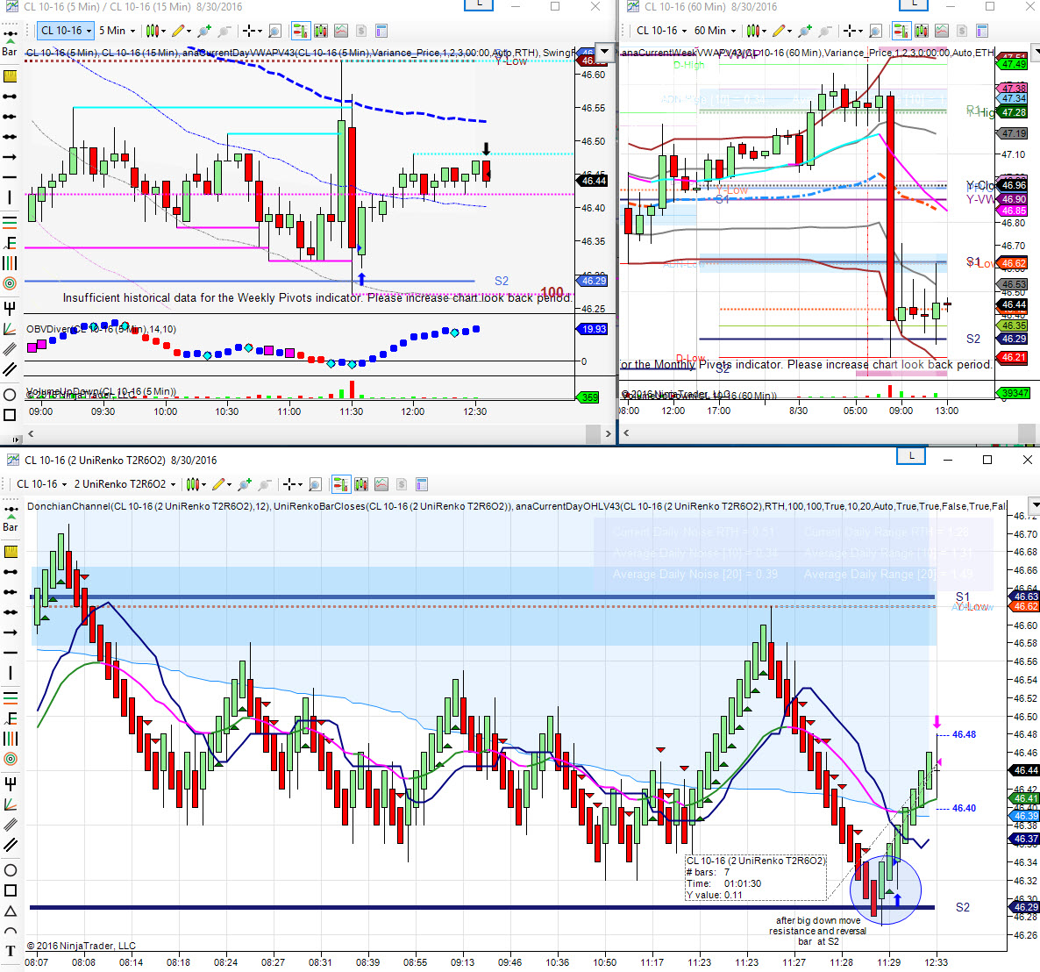Expand drawing tools pencil dropdown in UniRenko chart
The width and height of the screenshot is (1040, 972).
coord(230,485)
